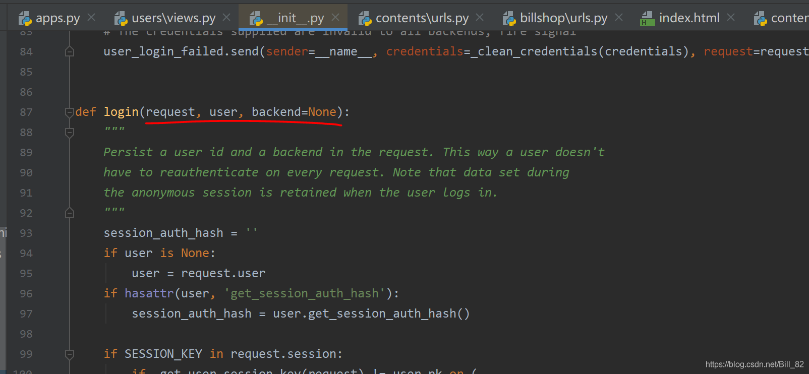The height and width of the screenshot is (374, 809).
Task: Switch to the billshop\urls.py tab
Action: 563,18
